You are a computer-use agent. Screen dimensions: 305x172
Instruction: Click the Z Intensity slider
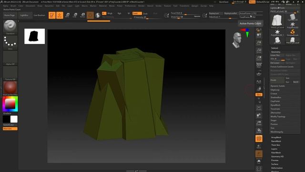(x=147, y=17)
